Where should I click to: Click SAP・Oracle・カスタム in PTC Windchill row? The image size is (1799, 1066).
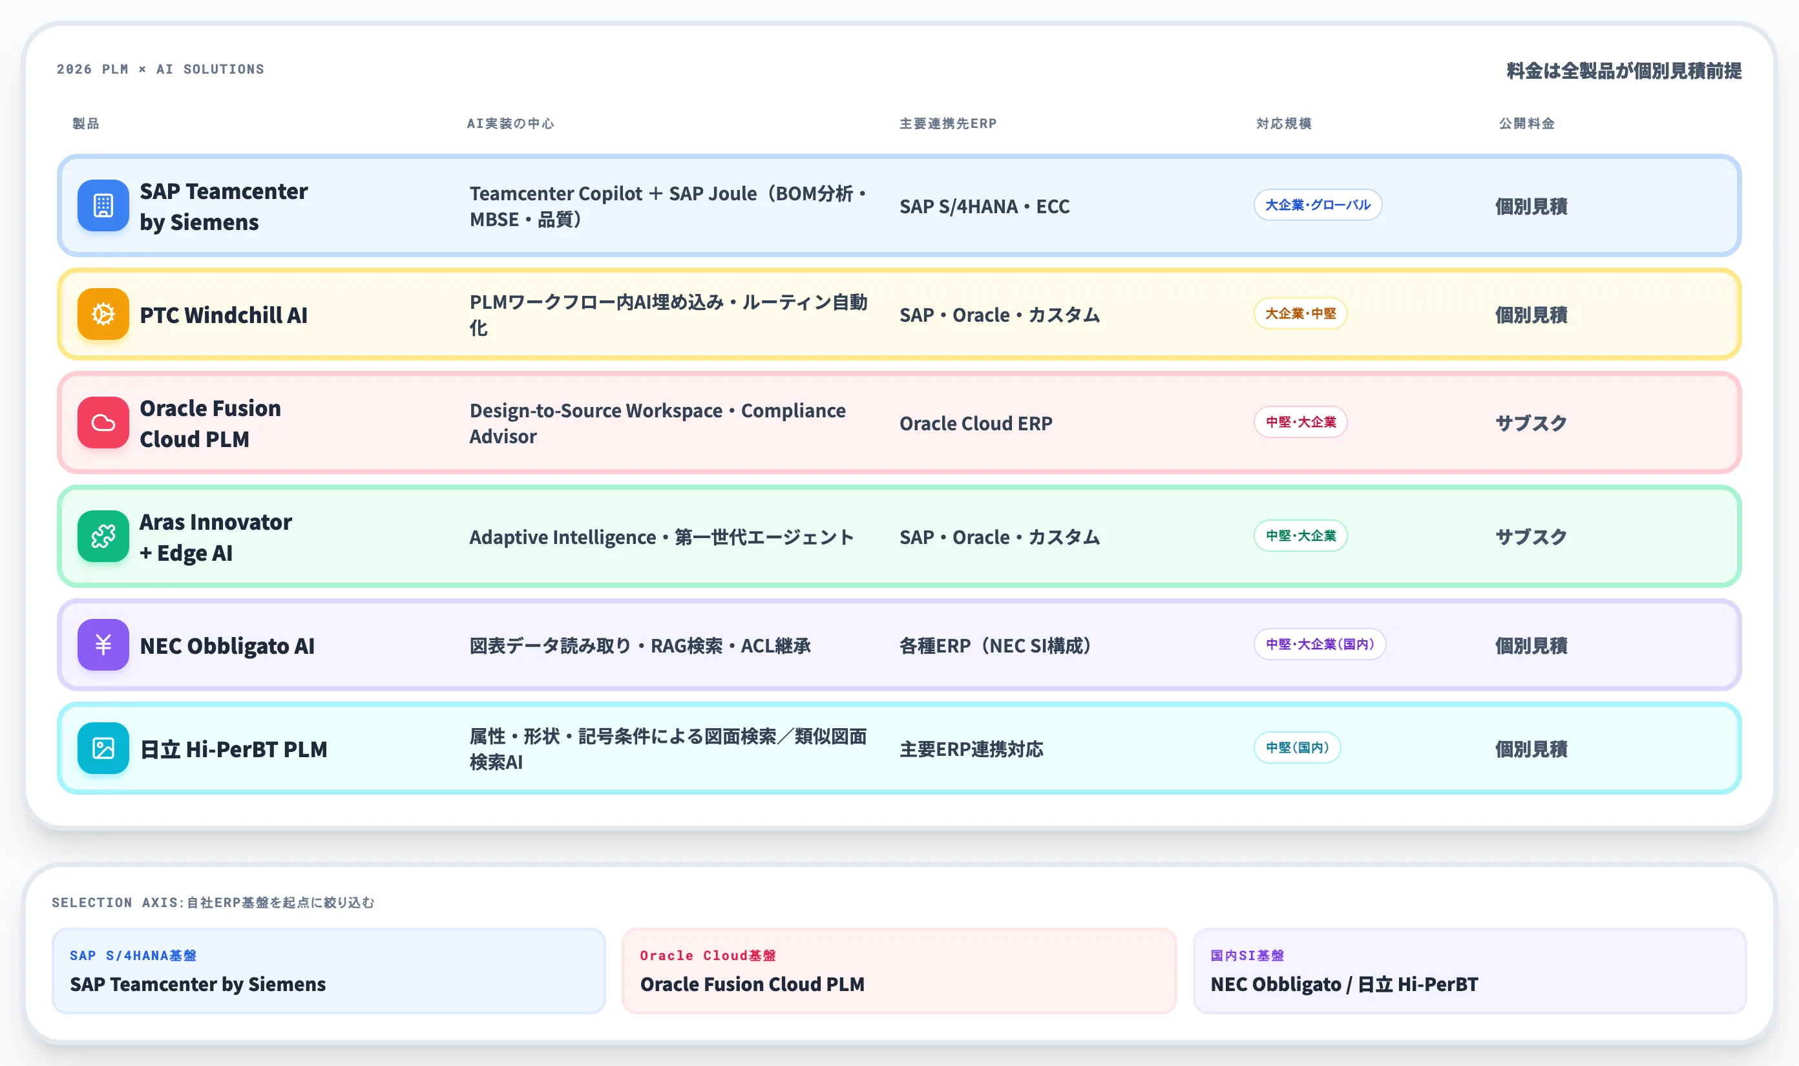coord(1000,315)
